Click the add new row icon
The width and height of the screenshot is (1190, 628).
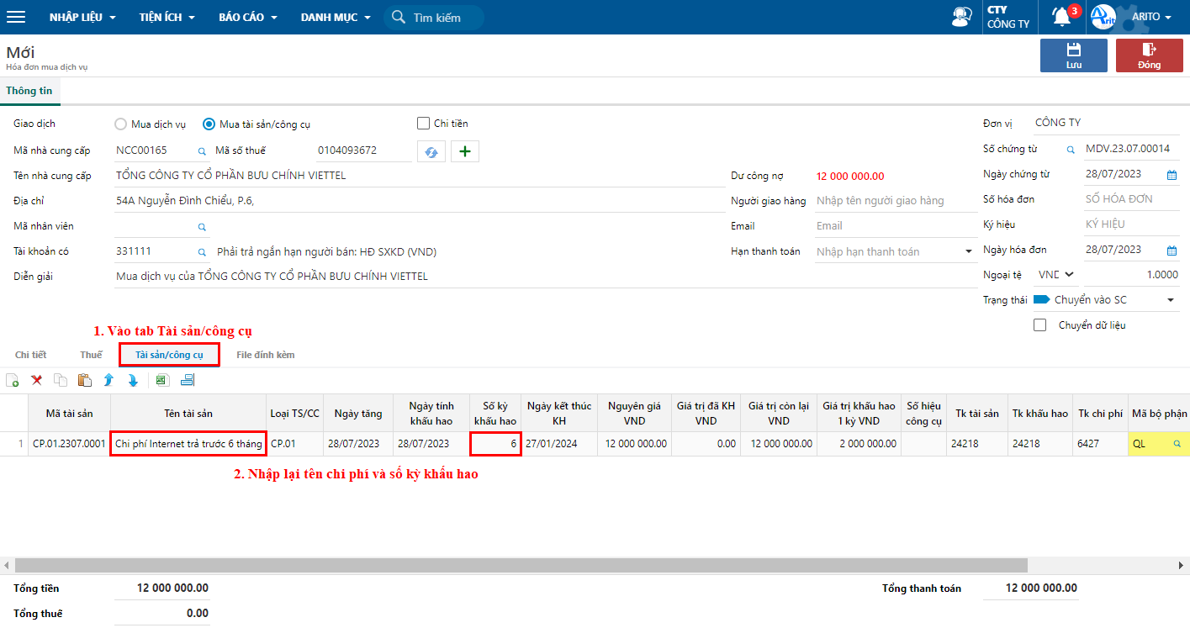point(13,380)
